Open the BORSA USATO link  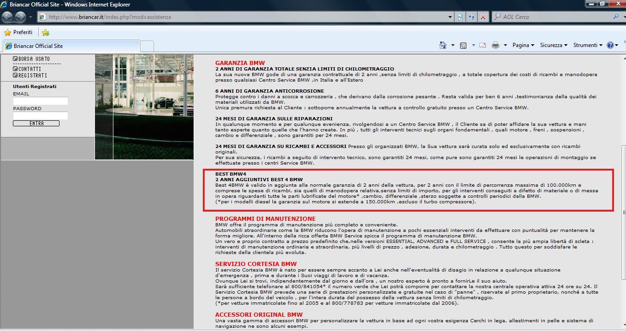(x=31, y=59)
